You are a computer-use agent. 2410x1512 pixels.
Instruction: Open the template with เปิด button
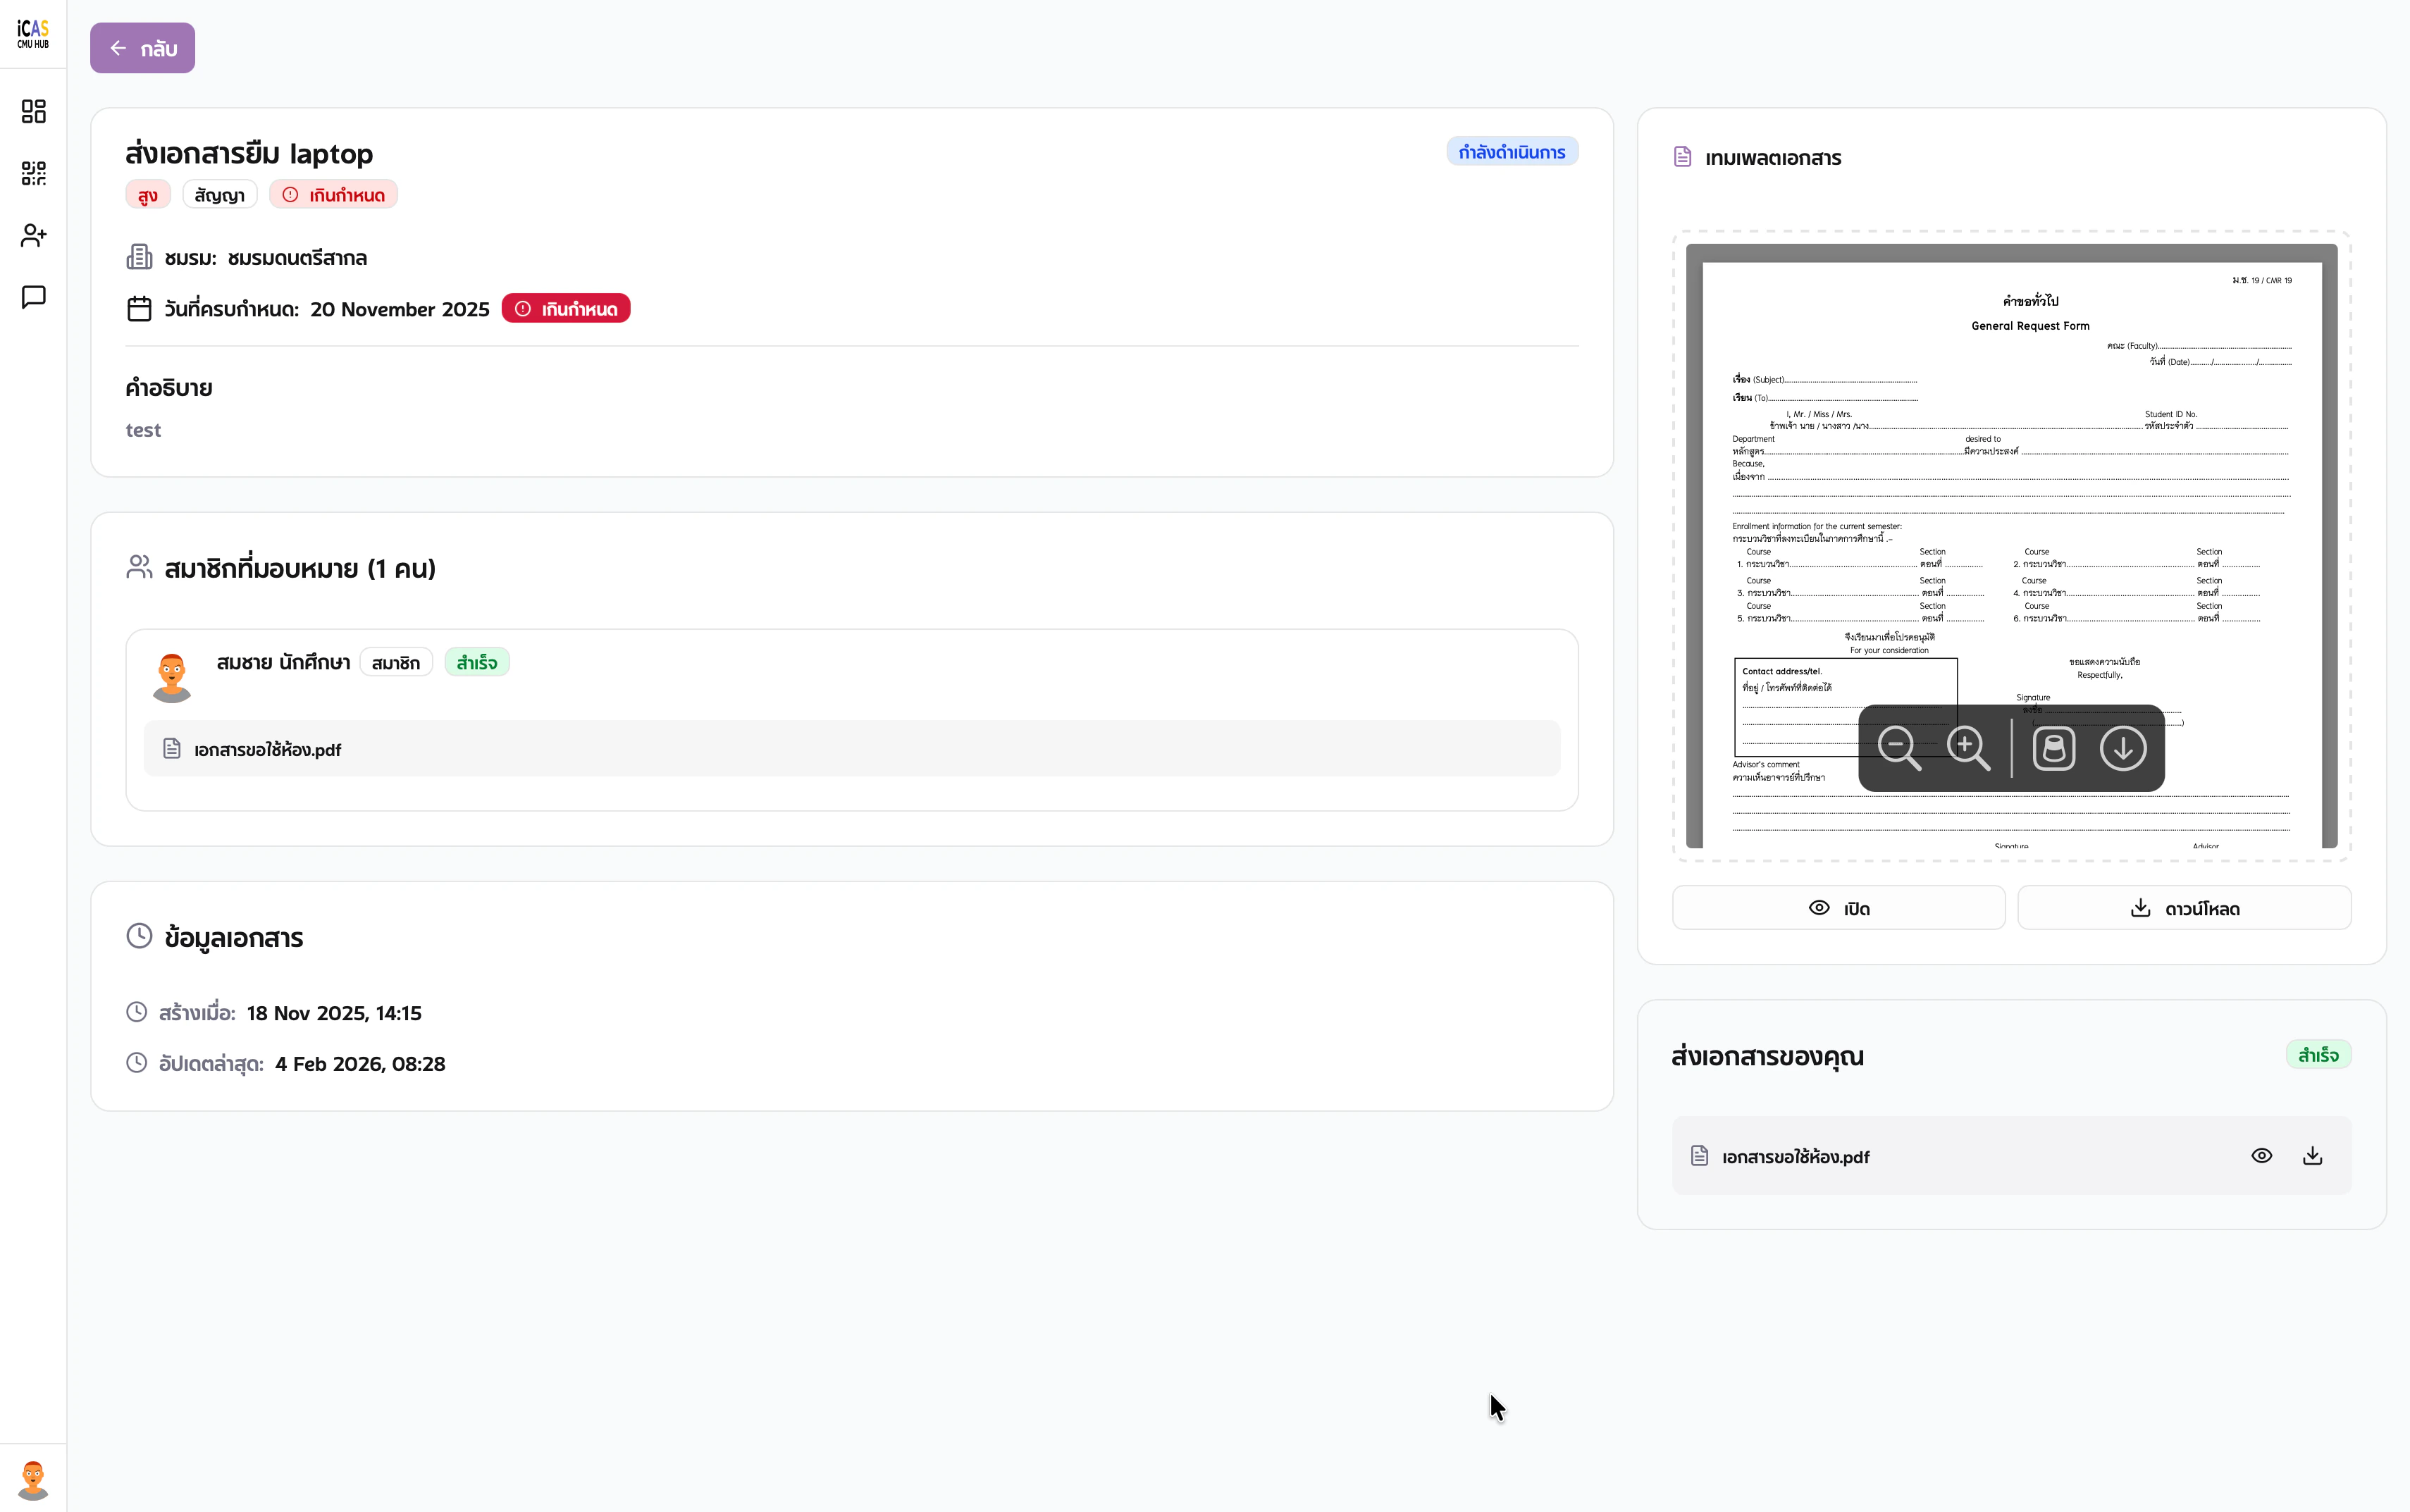point(1838,908)
